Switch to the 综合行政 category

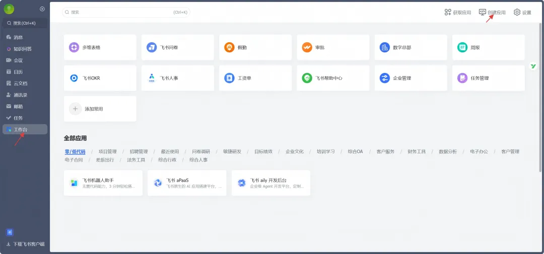pos(167,160)
